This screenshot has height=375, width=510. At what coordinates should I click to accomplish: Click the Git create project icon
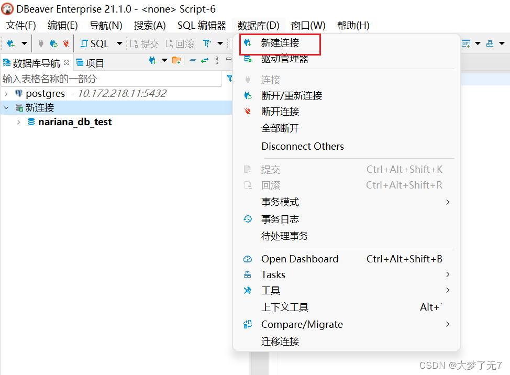point(466,43)
